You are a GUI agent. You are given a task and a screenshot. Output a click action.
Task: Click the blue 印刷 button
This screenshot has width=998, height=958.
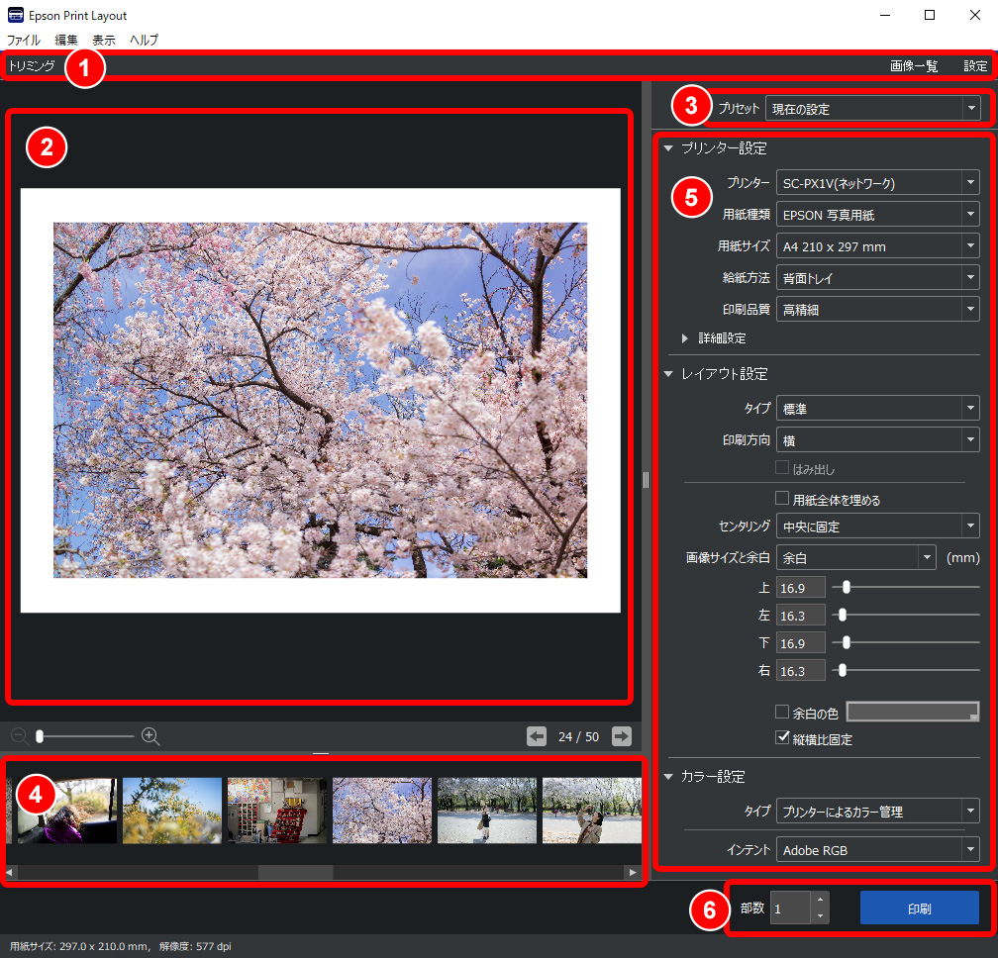click(x=919, y=908)
